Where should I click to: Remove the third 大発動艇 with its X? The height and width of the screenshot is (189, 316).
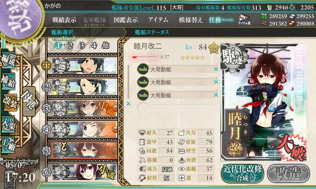(x=216, y=95)
